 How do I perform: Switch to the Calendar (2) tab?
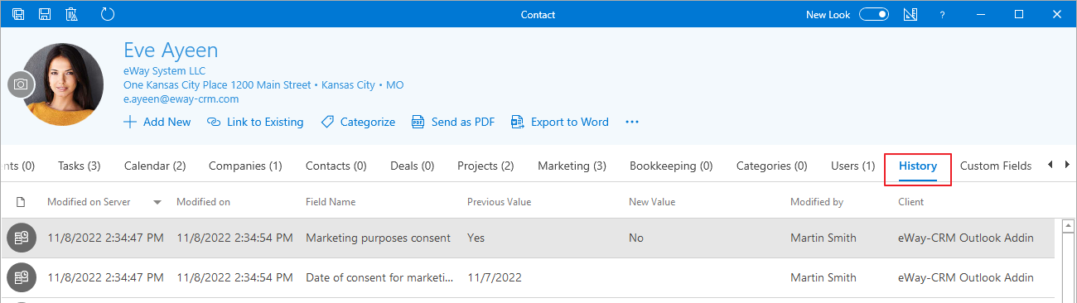coord(155,166)
